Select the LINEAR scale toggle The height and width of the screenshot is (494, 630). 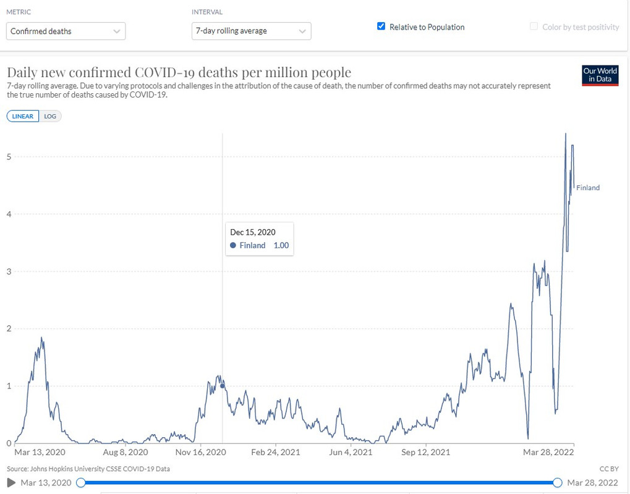[x=23, y=116]
